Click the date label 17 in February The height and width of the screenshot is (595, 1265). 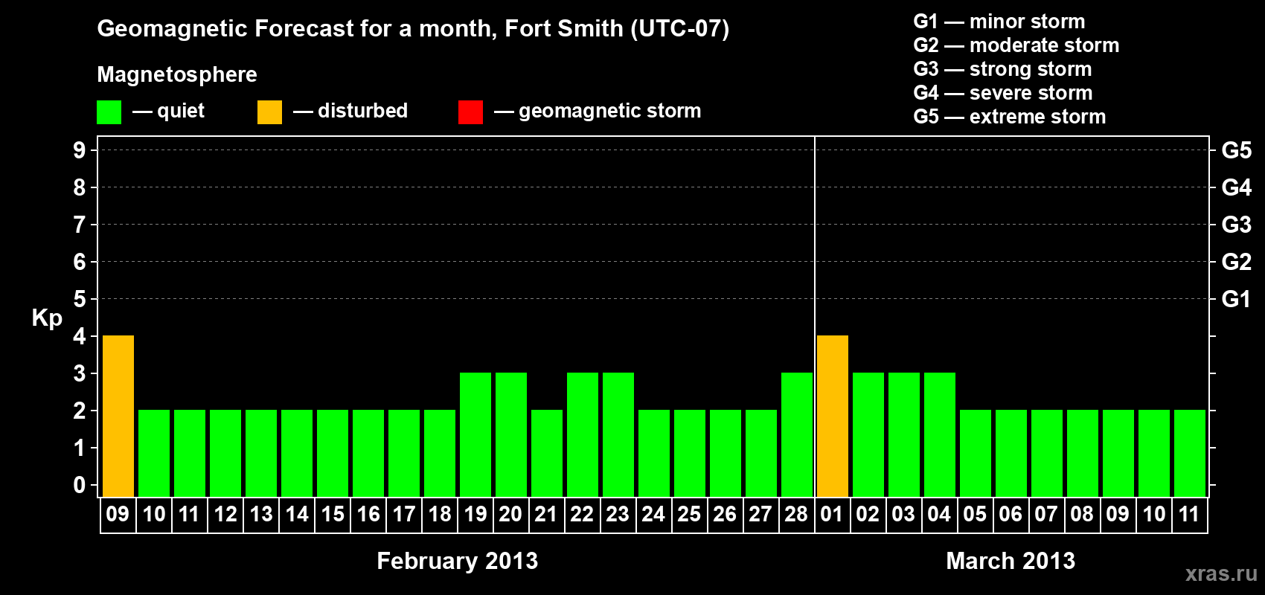click(x=404, y=514)
